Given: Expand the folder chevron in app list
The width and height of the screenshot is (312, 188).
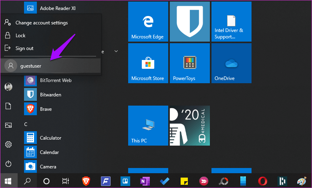Looking at the screenshot, I should [x=116, y=51].
